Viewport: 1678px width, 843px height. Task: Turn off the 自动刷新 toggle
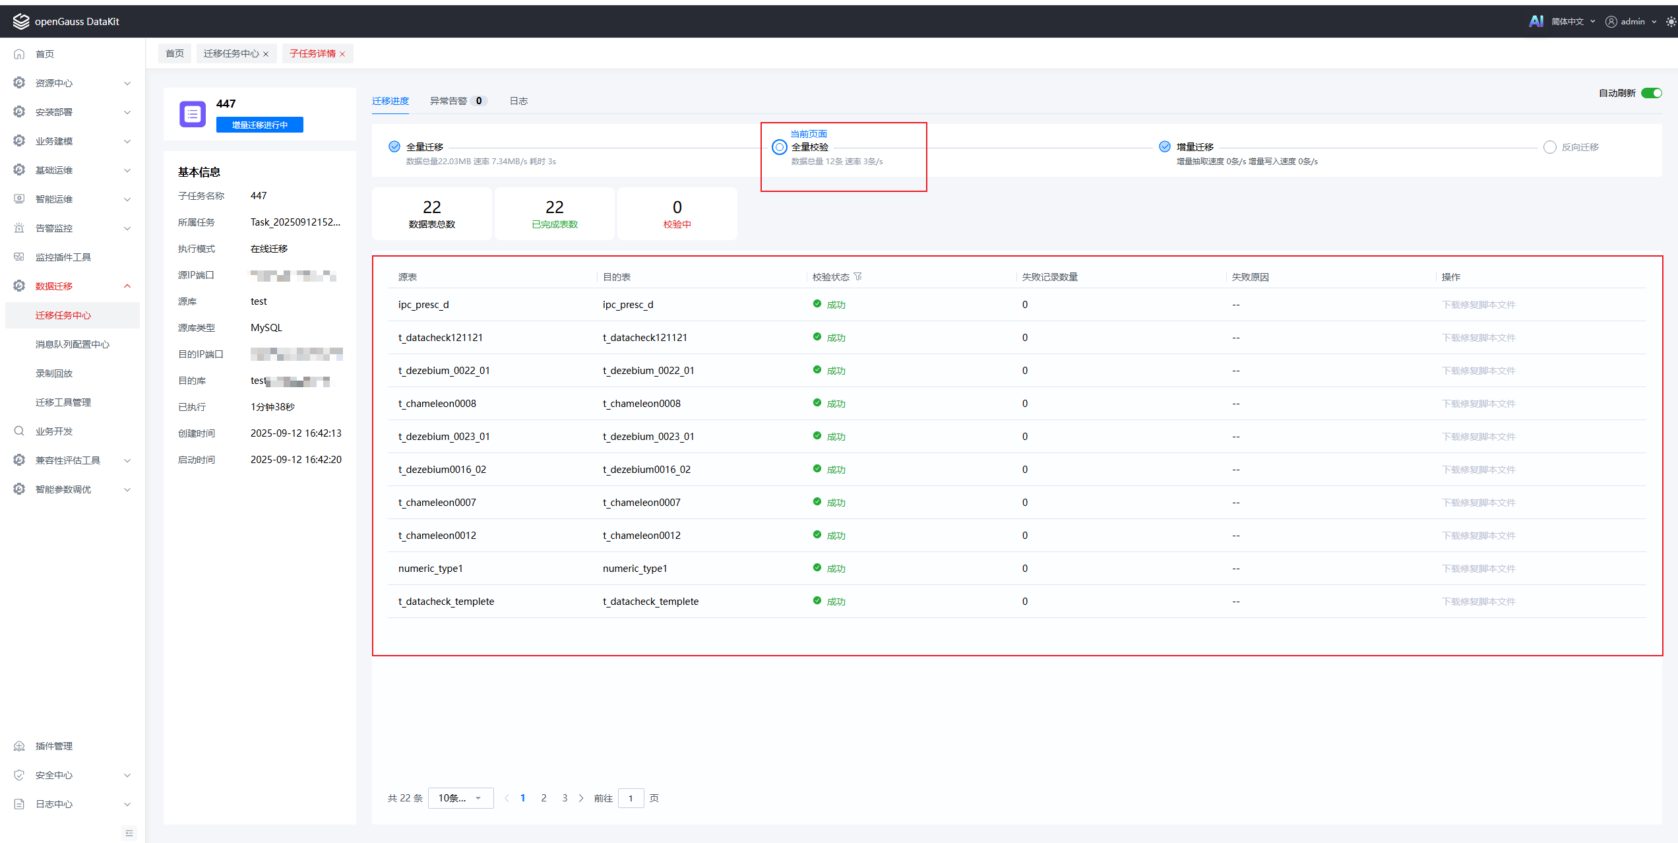pyautogui.click(x=1651, y=93)
